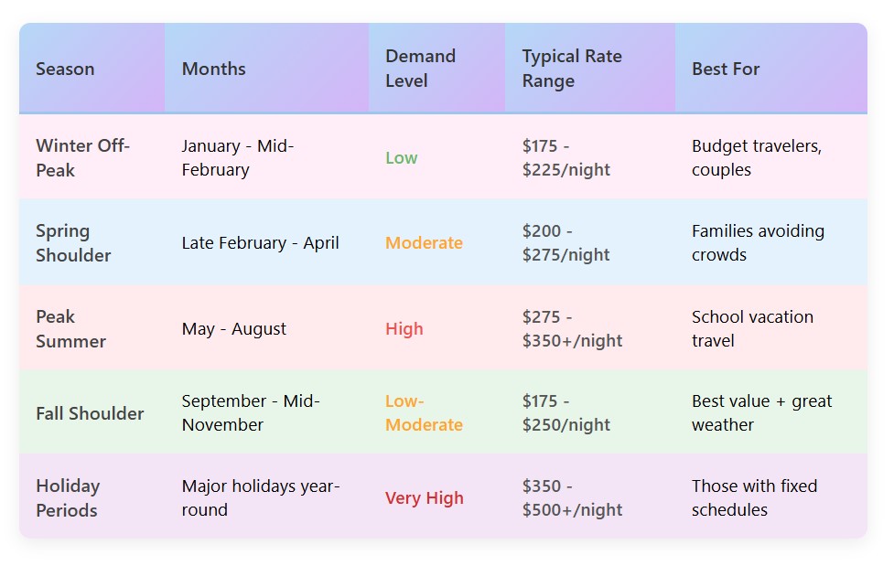Click the Season column header

click(x=65, y=69)
